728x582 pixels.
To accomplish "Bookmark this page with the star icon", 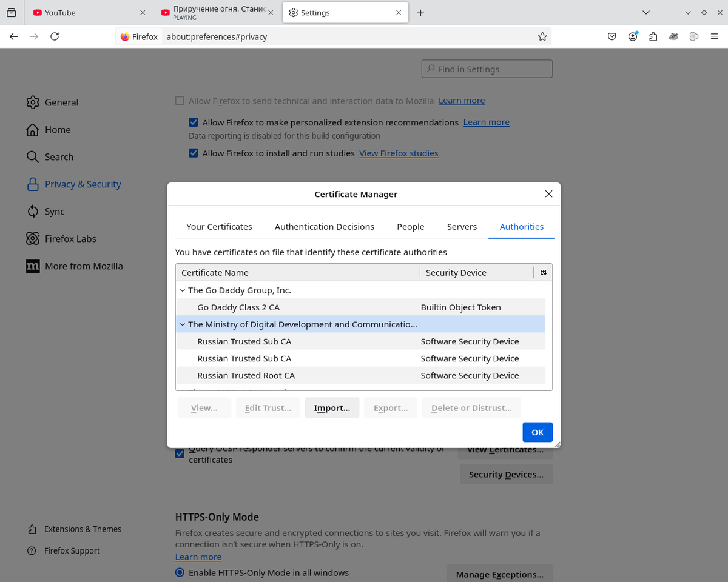I will click(542, 36).
